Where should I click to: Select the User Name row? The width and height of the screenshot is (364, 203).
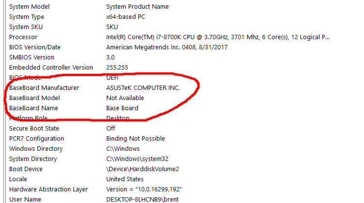click(183, 199)
